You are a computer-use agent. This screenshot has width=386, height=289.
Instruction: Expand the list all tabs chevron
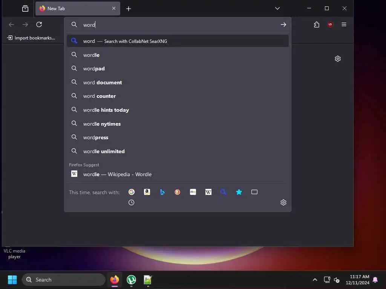[x=277, y=8]
